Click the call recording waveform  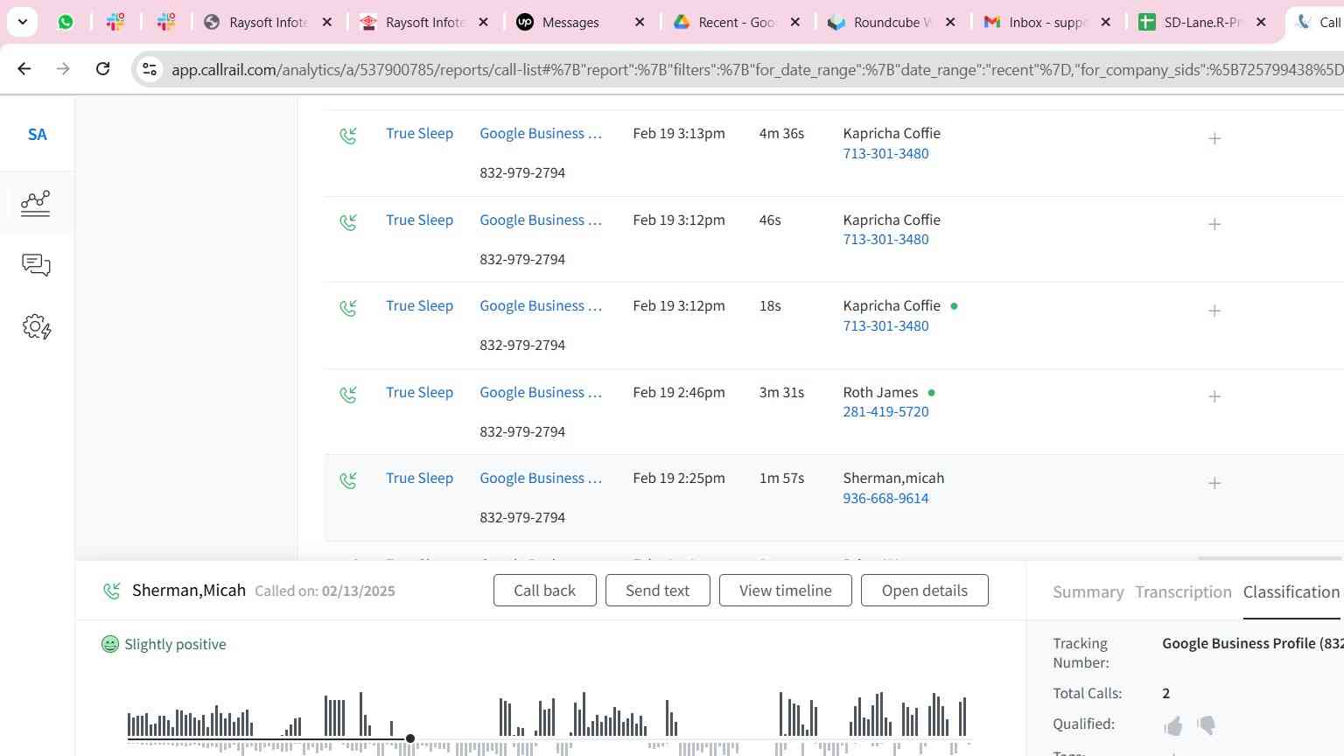pos(549,723)
